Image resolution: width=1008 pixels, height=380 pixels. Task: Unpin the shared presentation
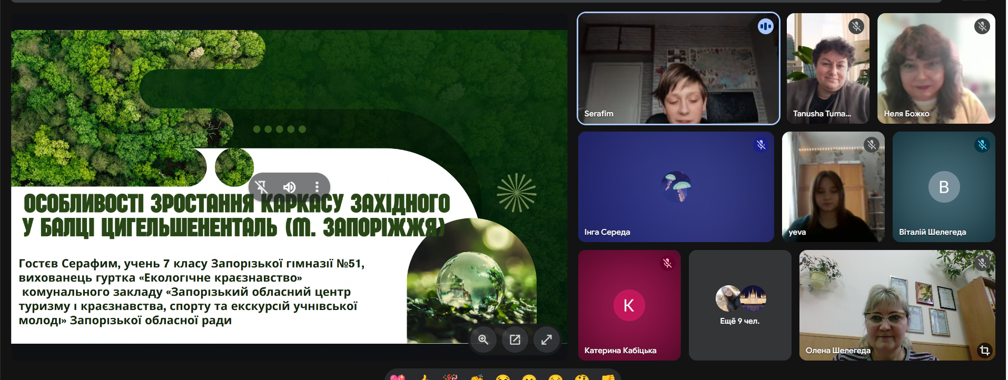click(261, 187)
